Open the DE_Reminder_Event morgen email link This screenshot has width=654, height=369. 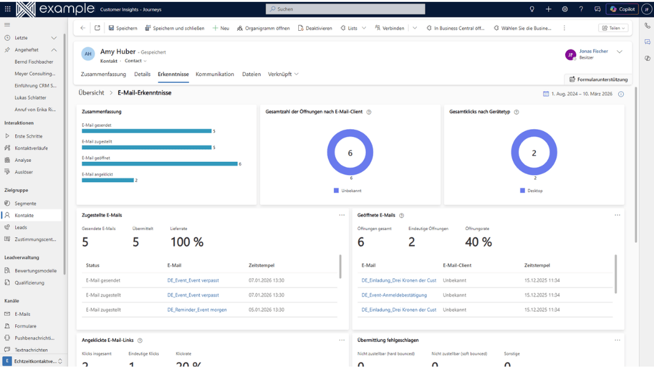pos(197,310)
